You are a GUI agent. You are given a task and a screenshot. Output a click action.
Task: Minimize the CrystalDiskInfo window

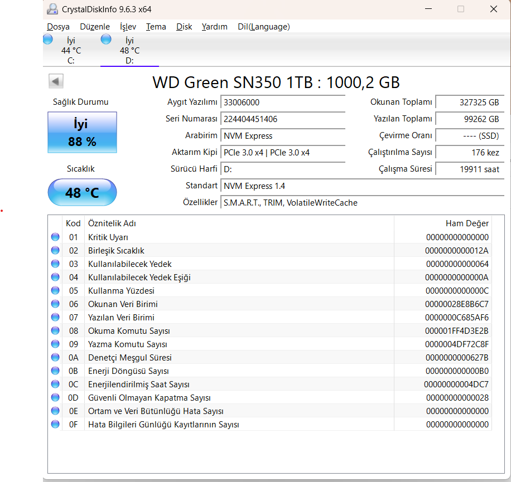(428, 9)
